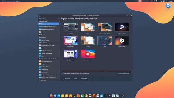Screen dimensions: 174x98
Task: Launch Firefox from the dock
Action: coord(51,96)
